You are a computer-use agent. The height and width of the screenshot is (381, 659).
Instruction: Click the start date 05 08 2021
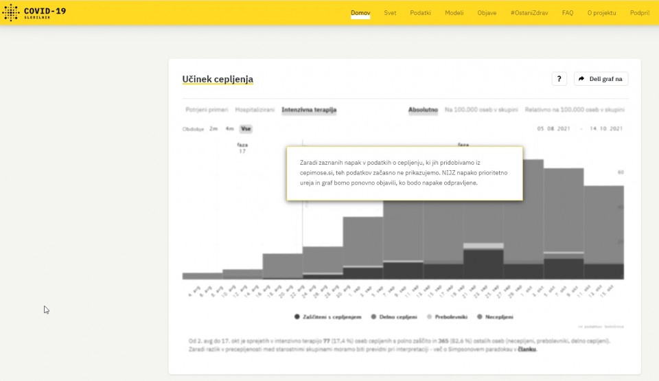pyautogui.click(x=553, y=128)
